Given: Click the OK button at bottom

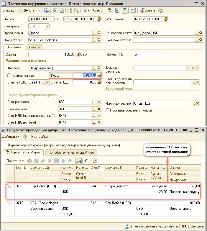Looking at the screenshot, I should (184, 226).
